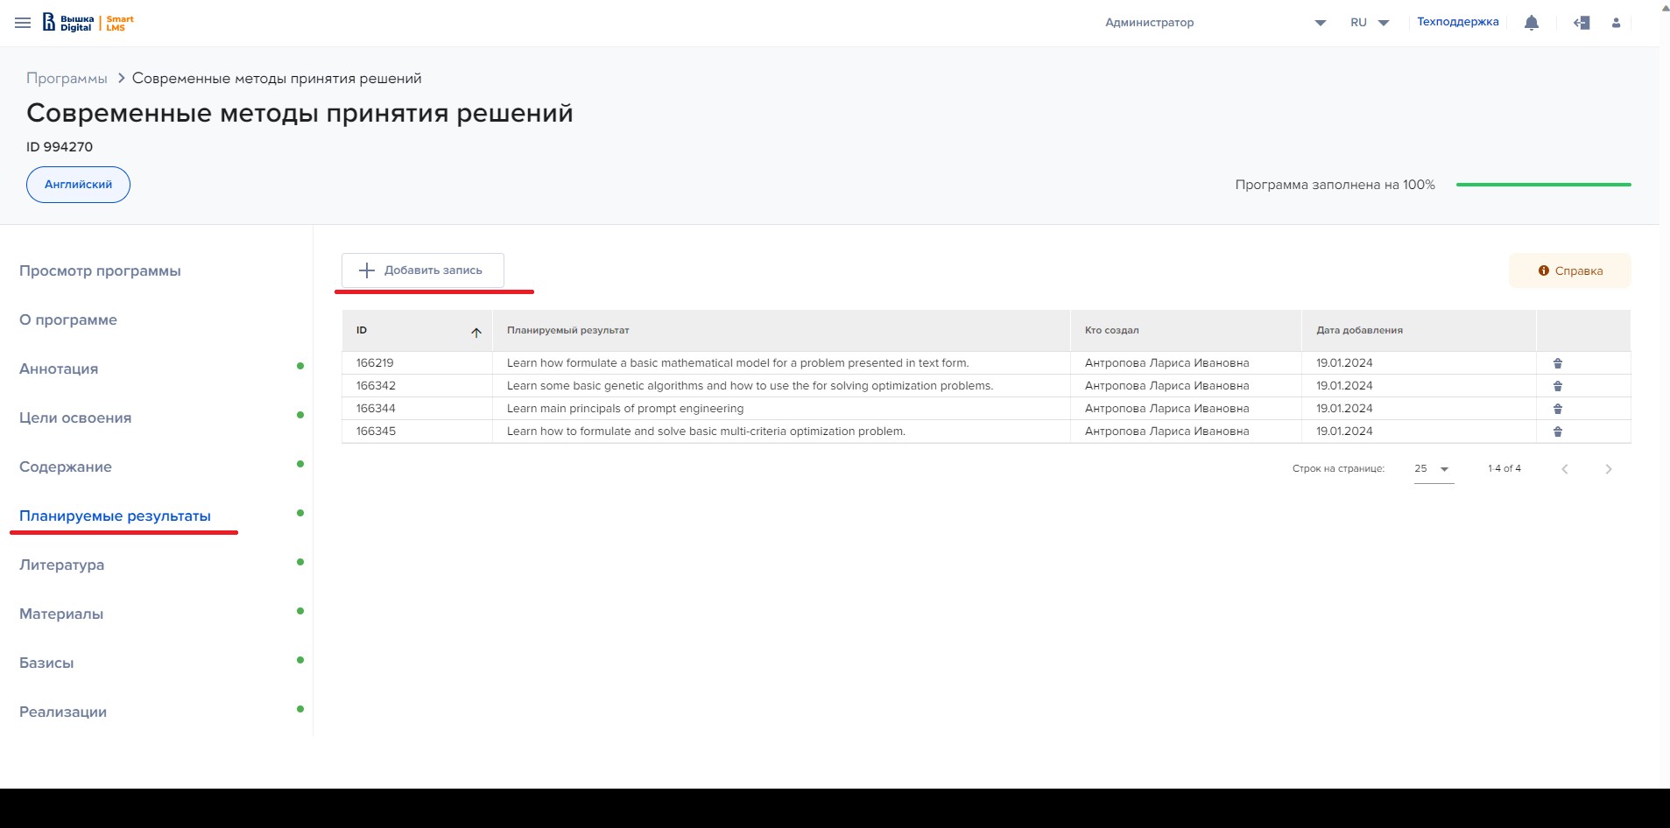Click the logout arrow icon
Screen dimensions: 1670x828
pos(1582,23)
